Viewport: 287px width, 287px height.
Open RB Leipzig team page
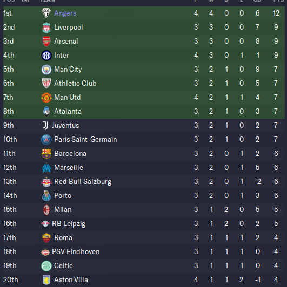tap(69, 224)
